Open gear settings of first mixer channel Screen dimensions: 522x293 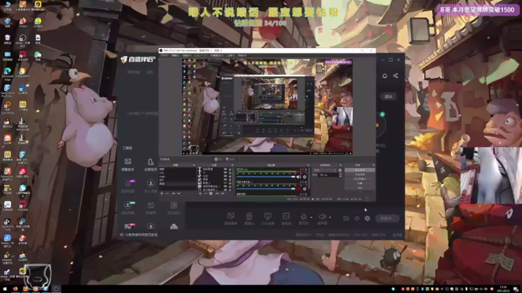(305, 177)
